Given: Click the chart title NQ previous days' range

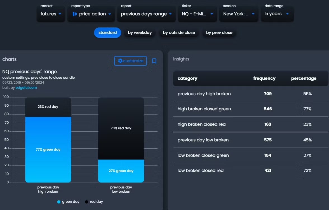Looking at the screenshot, I should 30,72.
